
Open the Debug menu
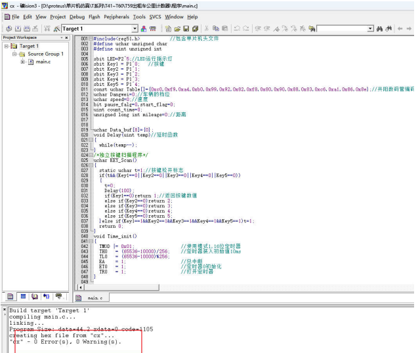(77, 17)
